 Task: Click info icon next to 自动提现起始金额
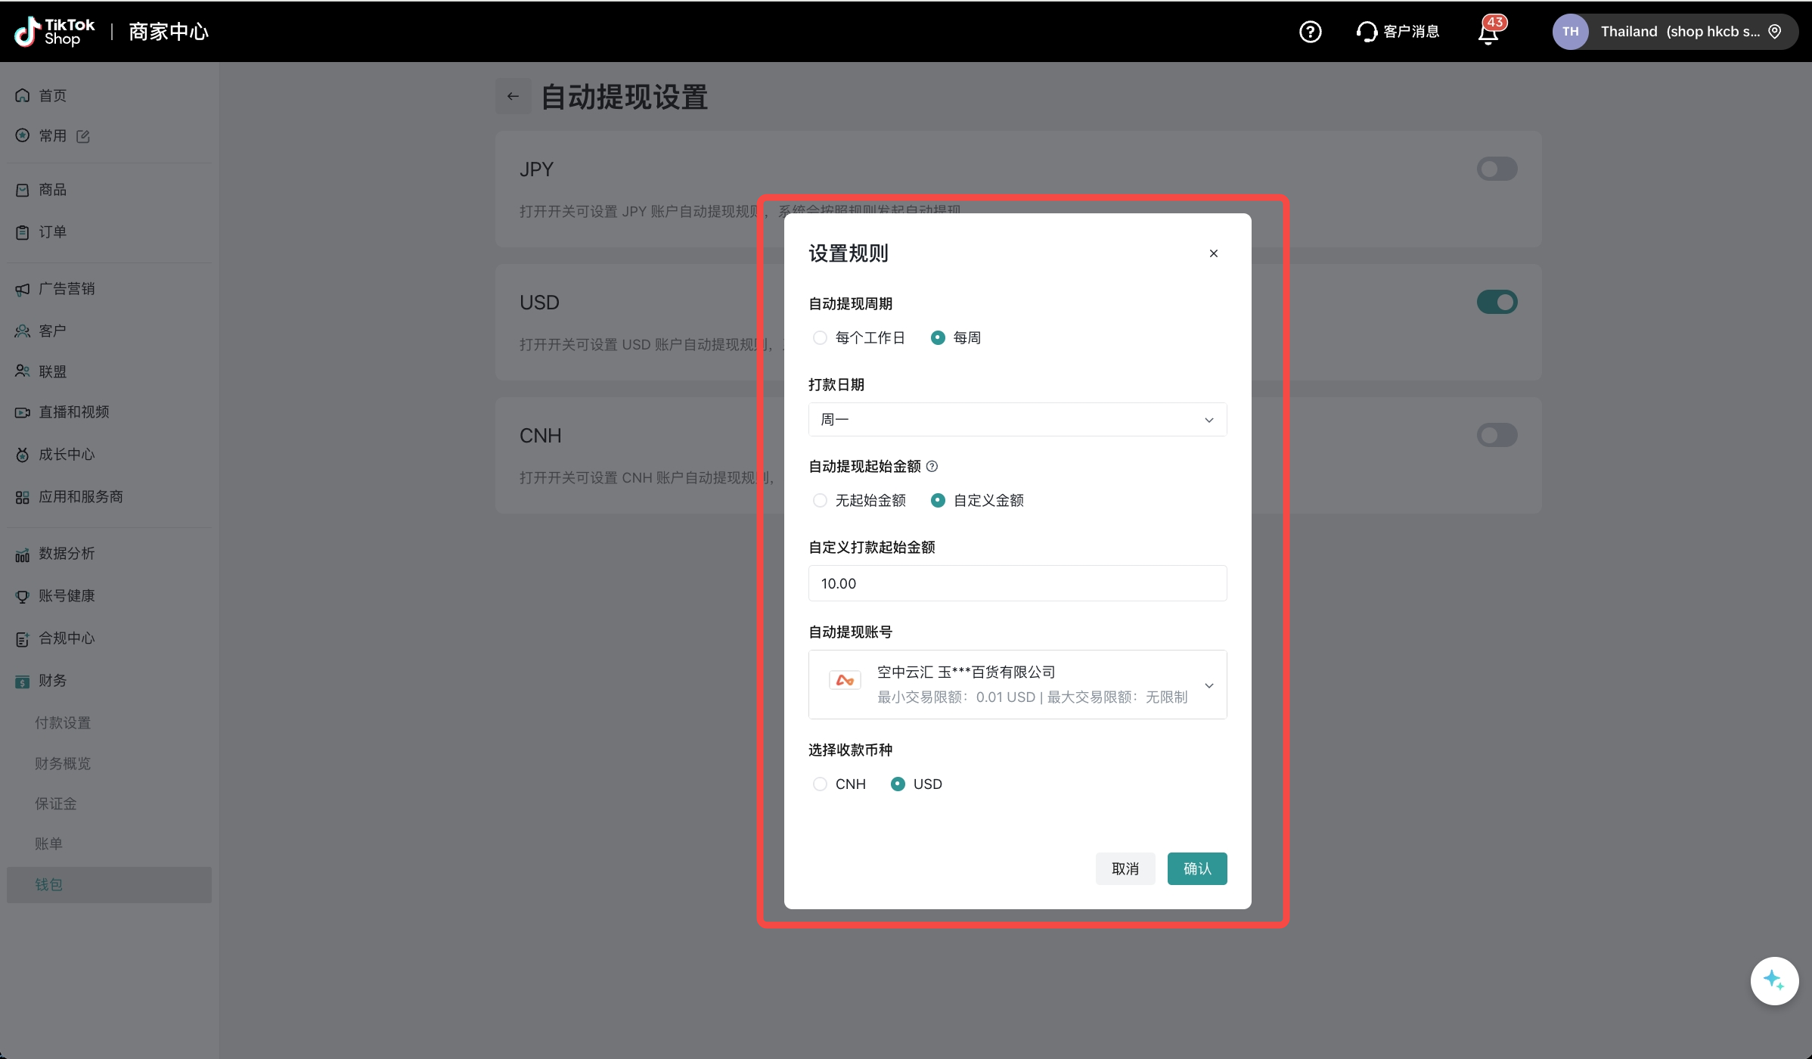coord(932,467)
